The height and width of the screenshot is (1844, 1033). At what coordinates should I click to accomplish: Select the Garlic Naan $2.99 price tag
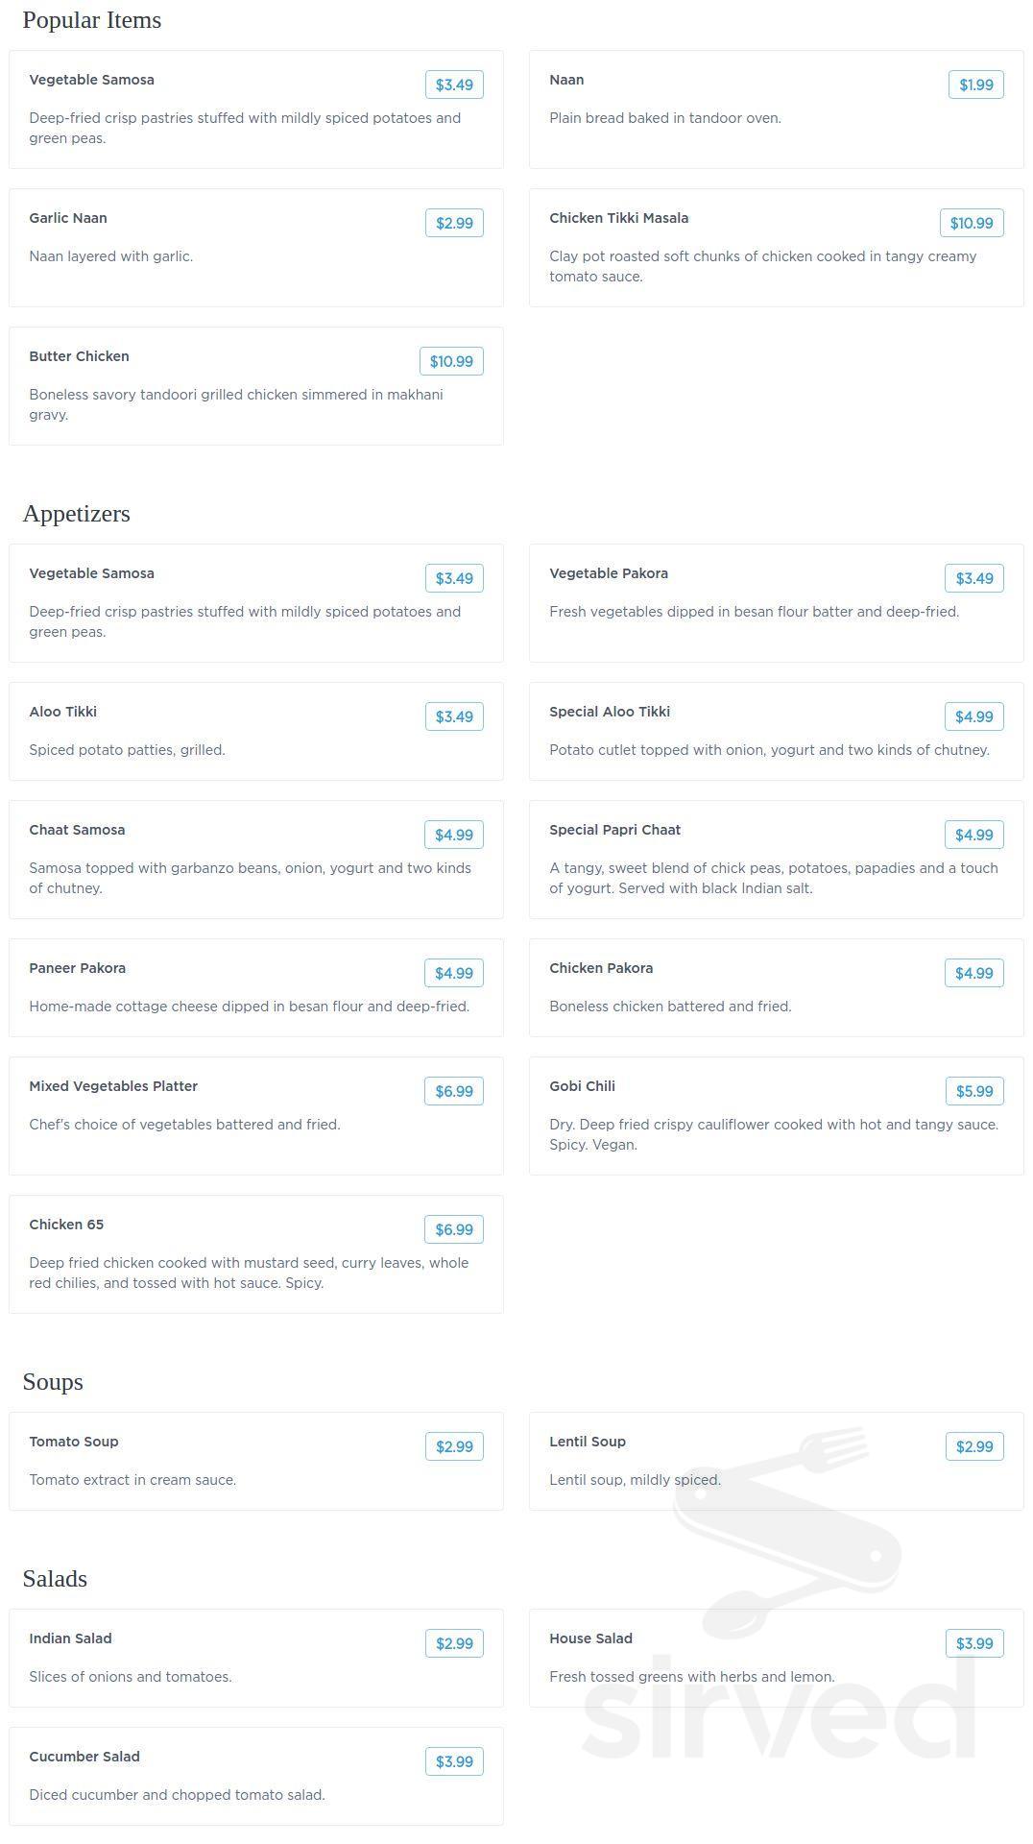click(x=454, y=223)
